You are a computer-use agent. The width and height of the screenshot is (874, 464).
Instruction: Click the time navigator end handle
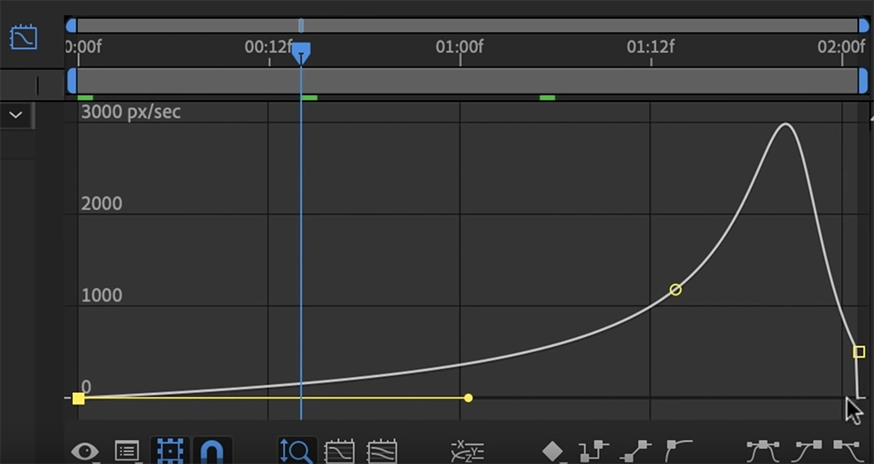(x=863, y=26)
